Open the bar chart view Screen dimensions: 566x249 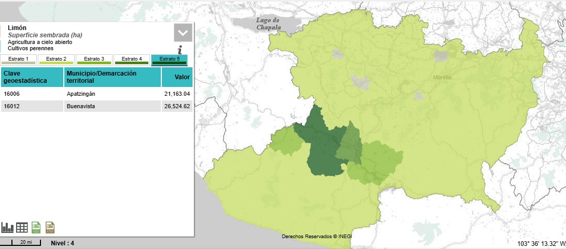[7, 227]
